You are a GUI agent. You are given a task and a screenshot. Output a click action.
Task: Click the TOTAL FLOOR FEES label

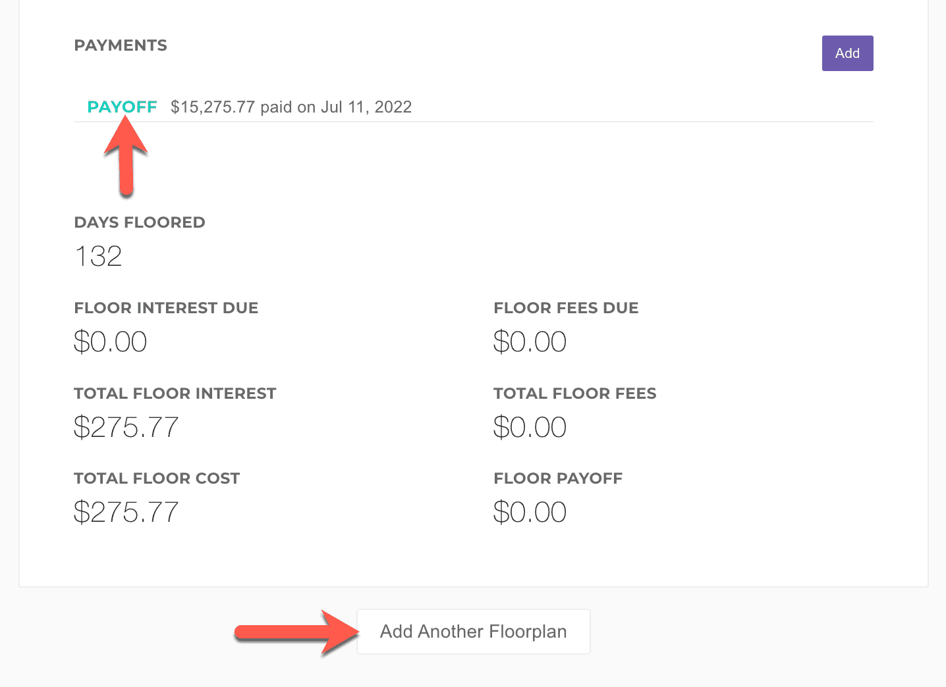574,394
